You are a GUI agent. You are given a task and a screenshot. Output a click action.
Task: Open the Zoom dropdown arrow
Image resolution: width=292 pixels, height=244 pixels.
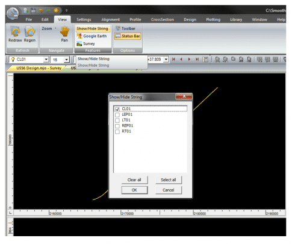(x=55, y=28)
